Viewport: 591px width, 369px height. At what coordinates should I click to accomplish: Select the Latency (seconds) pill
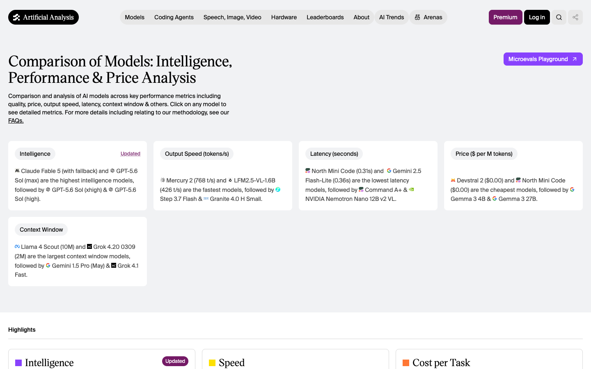coord(334,154)
